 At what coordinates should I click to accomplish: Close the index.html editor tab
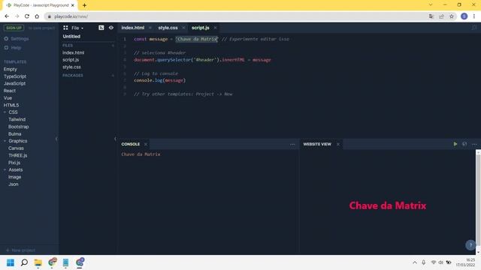coord(150,28)
